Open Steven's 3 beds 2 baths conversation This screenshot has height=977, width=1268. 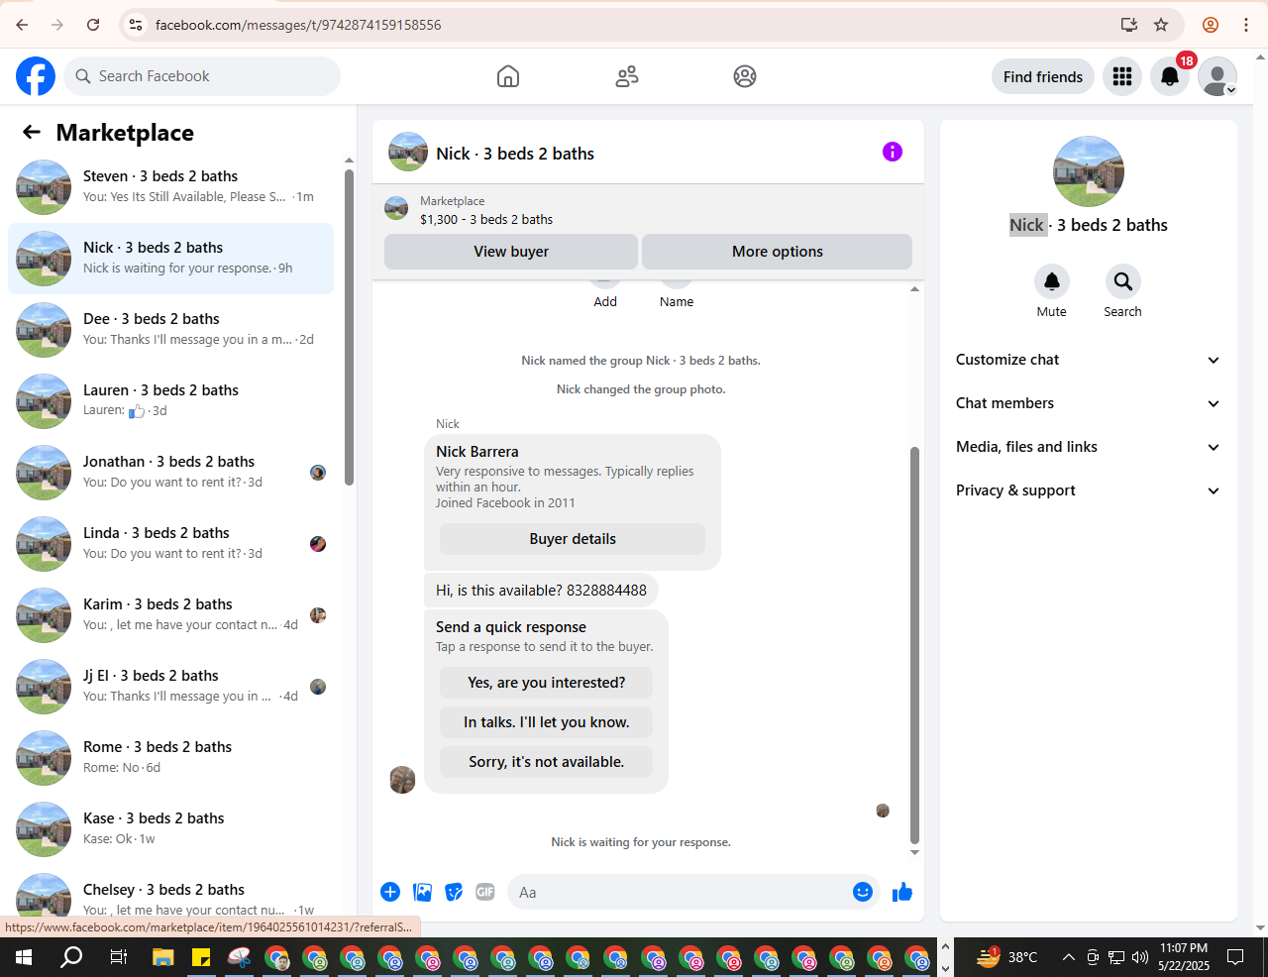[x=170, y=187]
